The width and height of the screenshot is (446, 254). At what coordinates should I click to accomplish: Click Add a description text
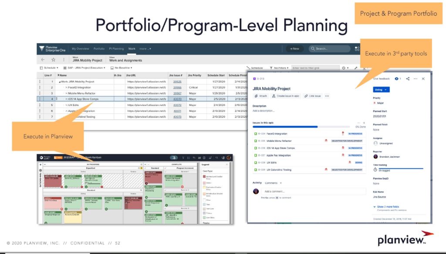pos(264,111)
